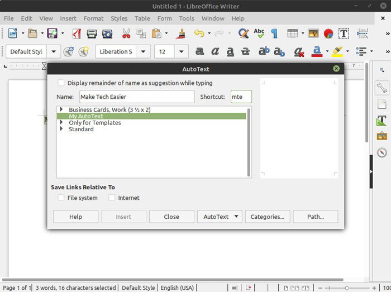The height and width of the screenshot is (292, 391).
Task: Expand the Standard category
Action: pyautogui.click(x=61, y=129)
